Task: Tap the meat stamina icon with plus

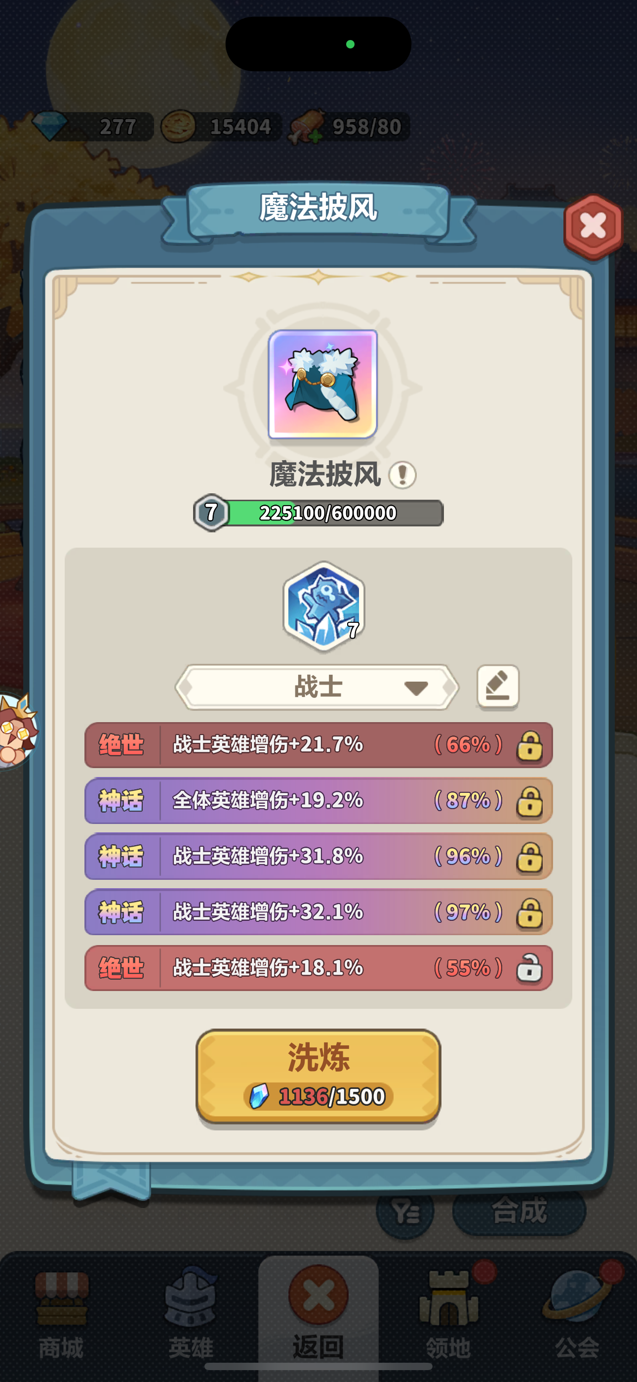Action: click(307, 128)
